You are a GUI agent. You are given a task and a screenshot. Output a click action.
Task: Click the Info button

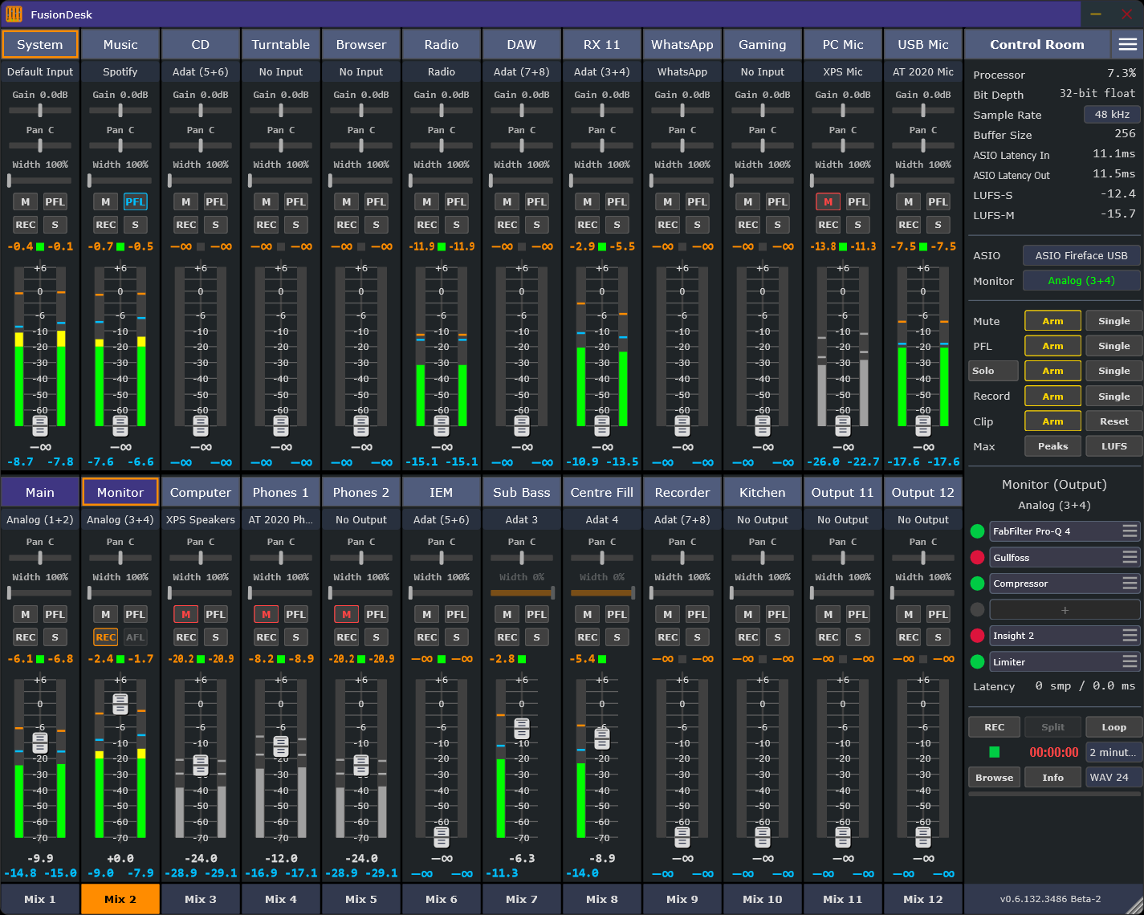coord(1052,777)
